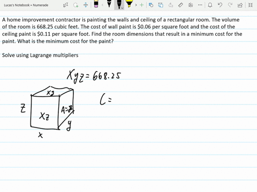Open the selected pen's options dropdown
Image resolution: width=257 pixels, height=192 pixels.
122,8
